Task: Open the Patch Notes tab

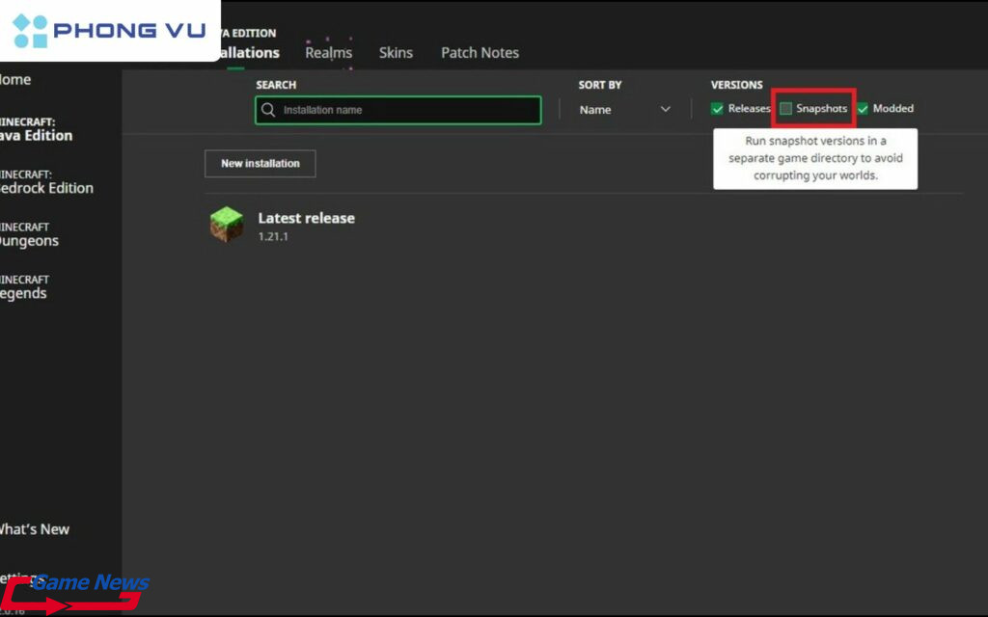Action: pyautogui.click(x=480, y=53)
